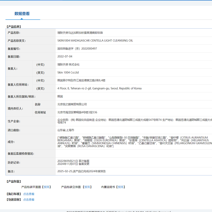The width and height of the screenshot is (212, 212).
Task: Click the import province value 山东省,上海市
Action: pyautogui.click(x=66, y=130)
